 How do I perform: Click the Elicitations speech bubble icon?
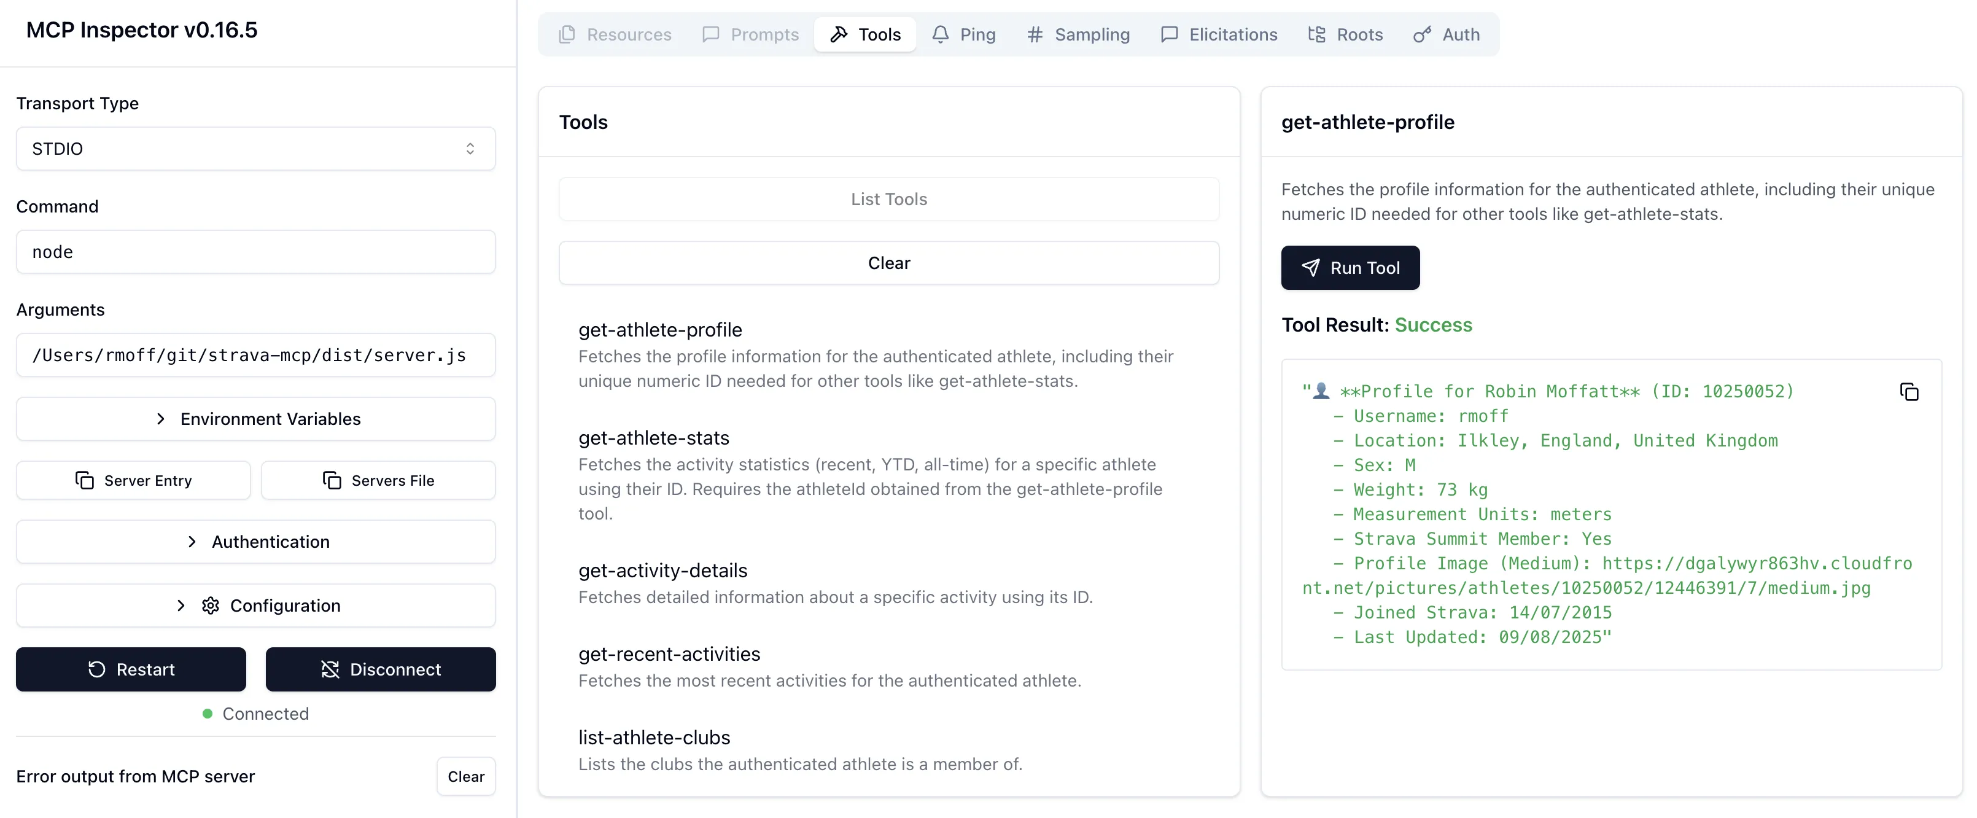1169,34
